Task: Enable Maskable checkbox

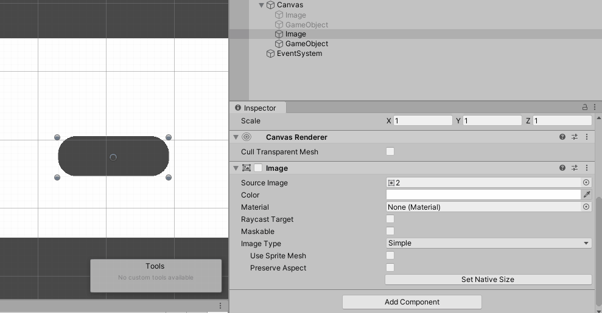Action: [x=390, y=231]
